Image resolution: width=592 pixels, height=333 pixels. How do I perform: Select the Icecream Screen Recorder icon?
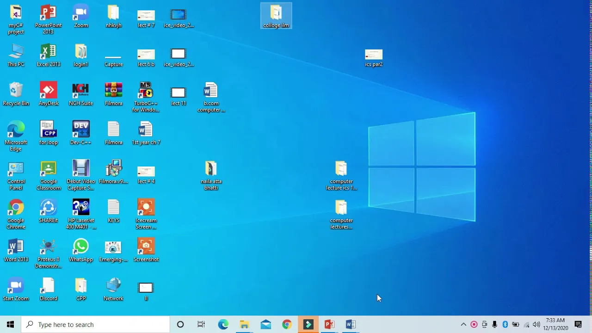146,215
